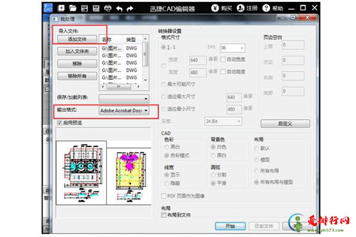
Task: Click the save icon in title bar
Action: (84, 8)
